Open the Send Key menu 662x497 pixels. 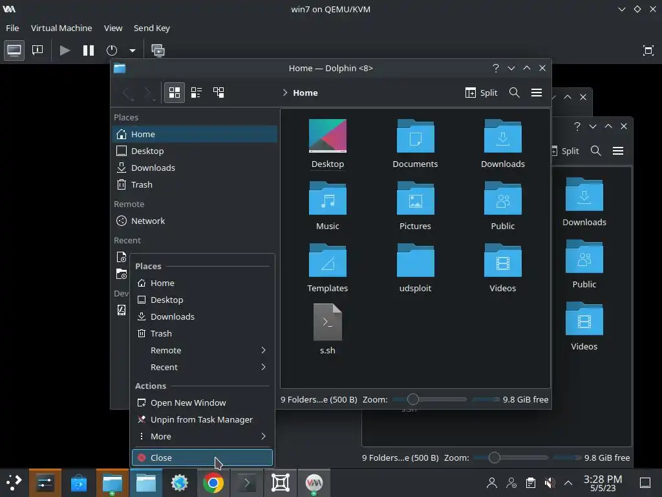click(151, 28)
